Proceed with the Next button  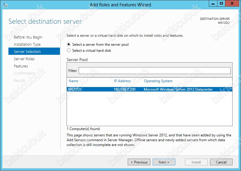(164, 162)
